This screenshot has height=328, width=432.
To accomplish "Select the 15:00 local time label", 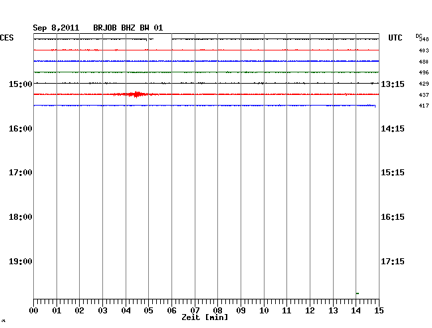I will coord(21,84).
